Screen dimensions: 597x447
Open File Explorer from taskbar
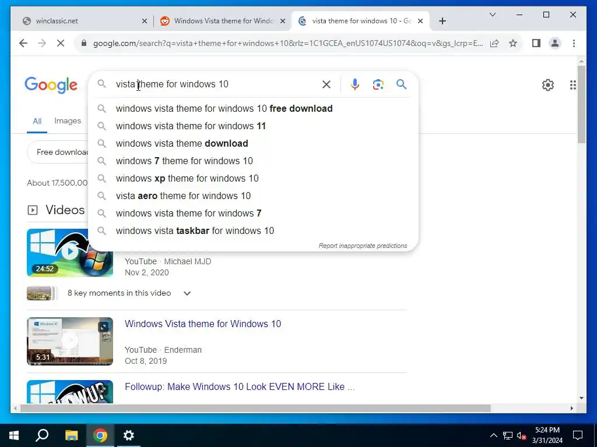(71, 435)
